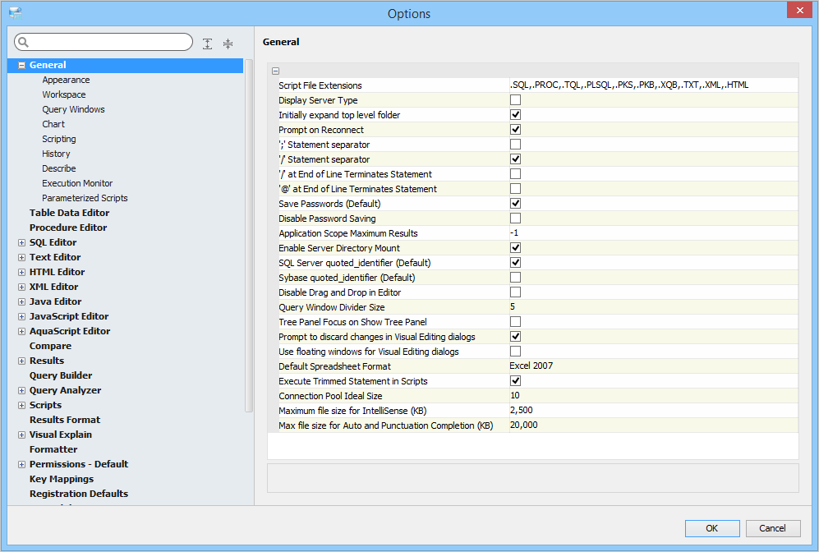This screenshot has height=552, width=819.
Task: Click the search magnifier icon
Action: tap(23, 43)
